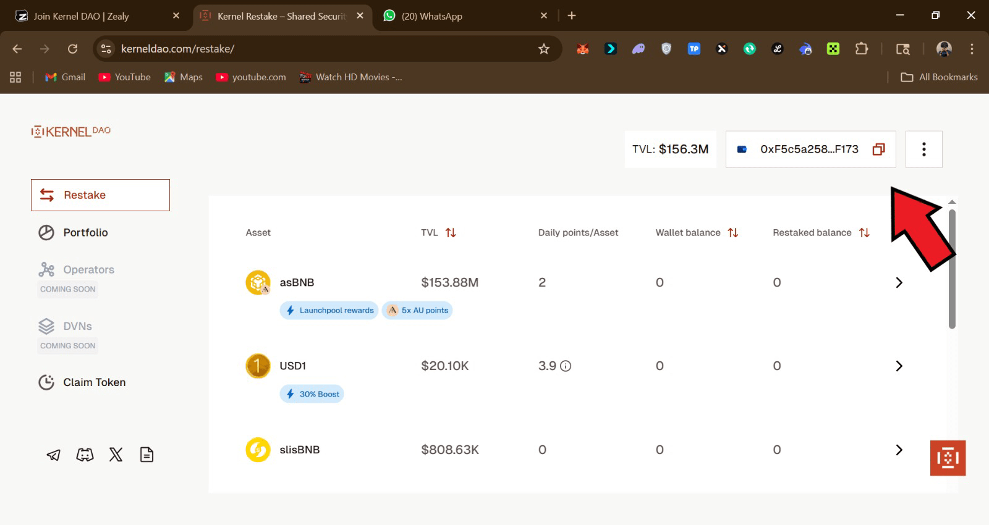
Task: Open Portfolio in the sidebar
Action: coord(74,233)
